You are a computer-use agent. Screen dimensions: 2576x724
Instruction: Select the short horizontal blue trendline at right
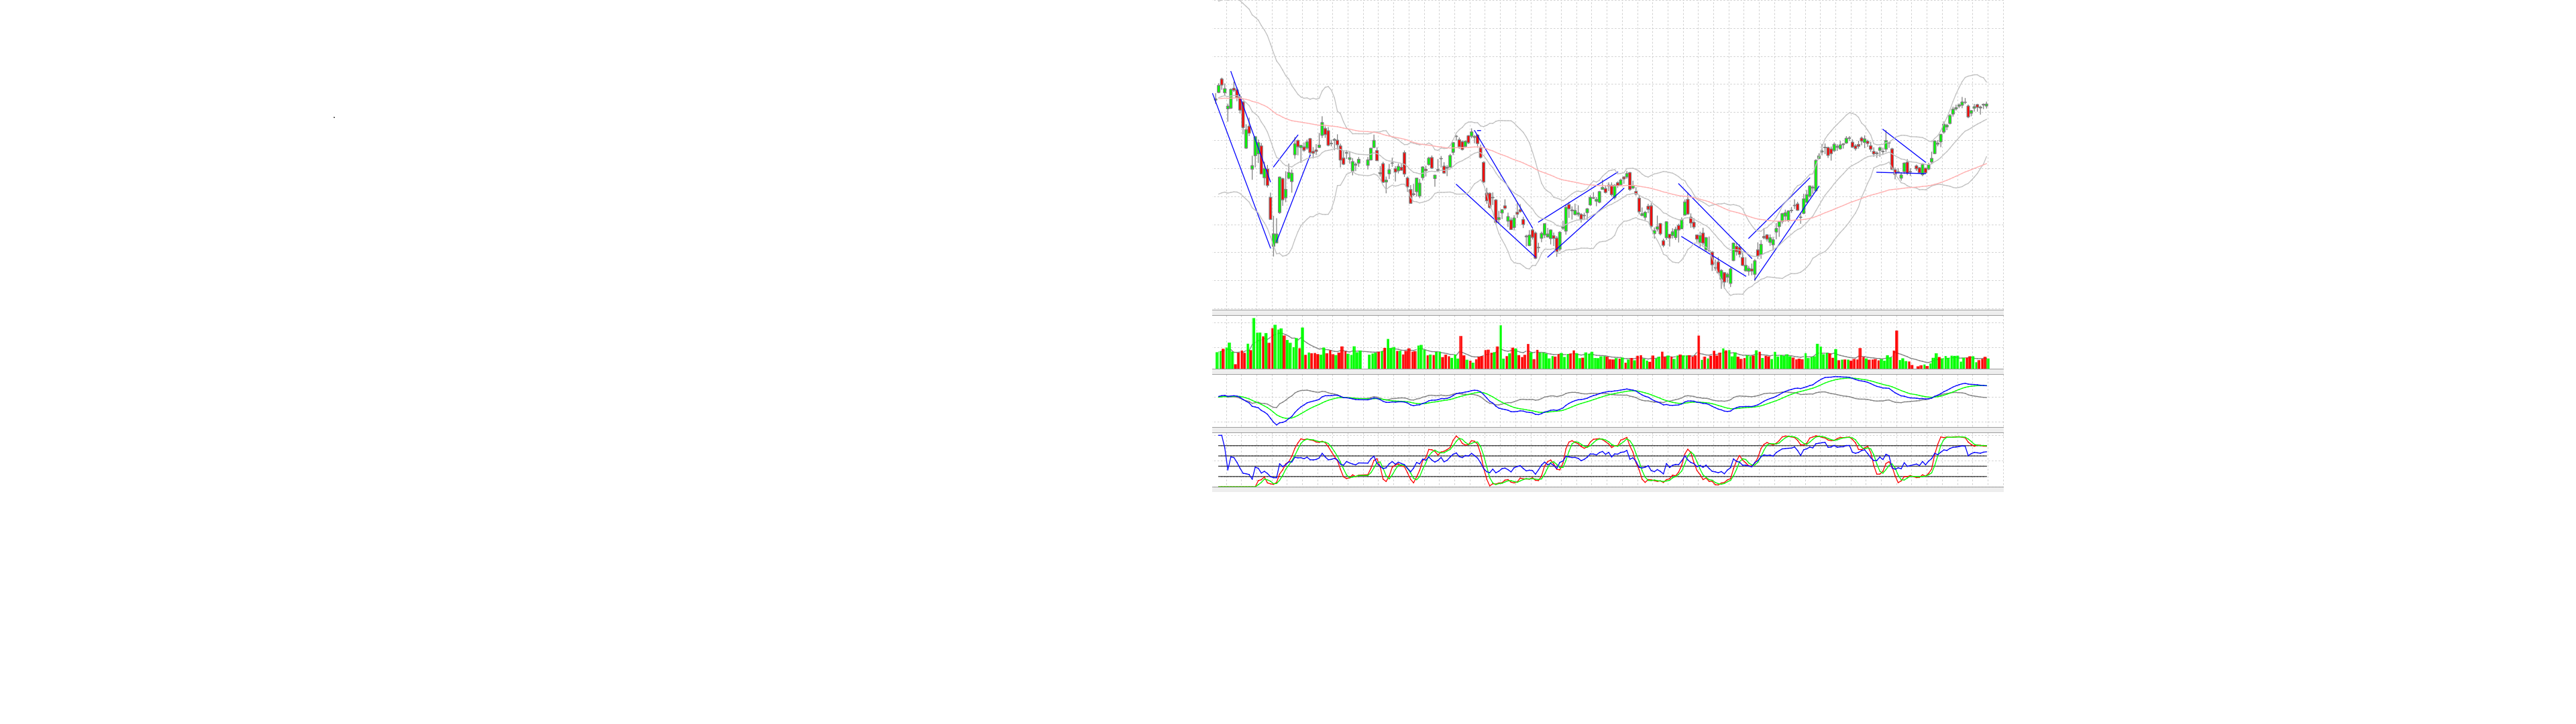coord(1900,173)
